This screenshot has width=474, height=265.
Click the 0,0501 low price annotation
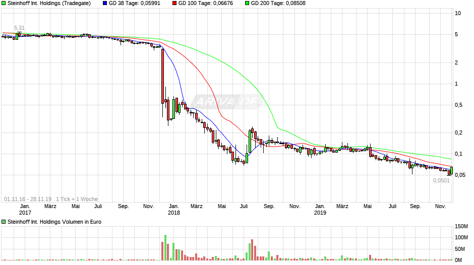[441, 180]
